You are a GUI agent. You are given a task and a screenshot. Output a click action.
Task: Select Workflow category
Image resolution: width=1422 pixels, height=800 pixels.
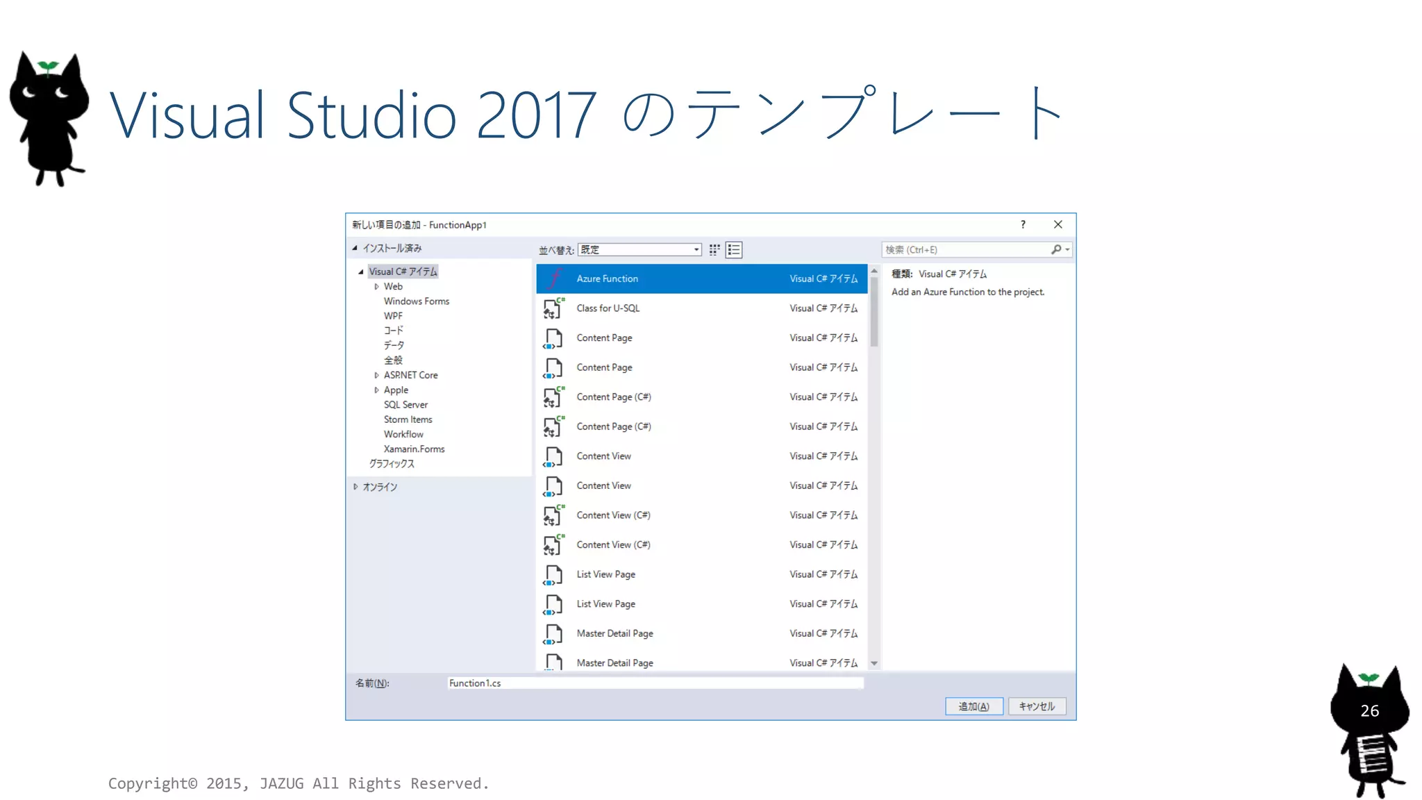pos(403,435)
